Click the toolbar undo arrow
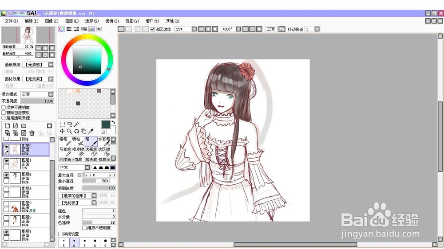444x249 pixels. pyautogui.click(x=121, y=29)
